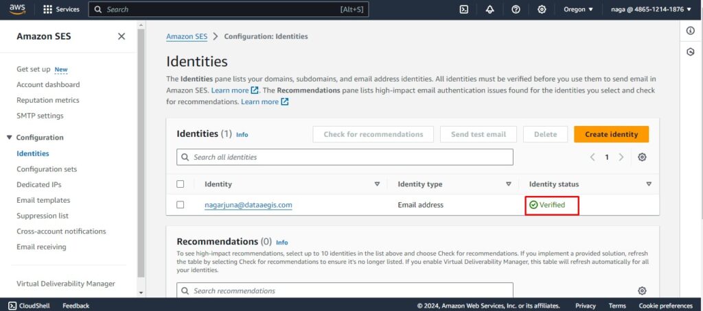Viewport: 703px width, 311px height.
Task: Open Account dashboard
Action: tap(48, 84)
